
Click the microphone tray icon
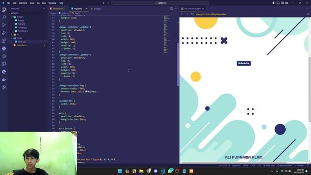277,171
